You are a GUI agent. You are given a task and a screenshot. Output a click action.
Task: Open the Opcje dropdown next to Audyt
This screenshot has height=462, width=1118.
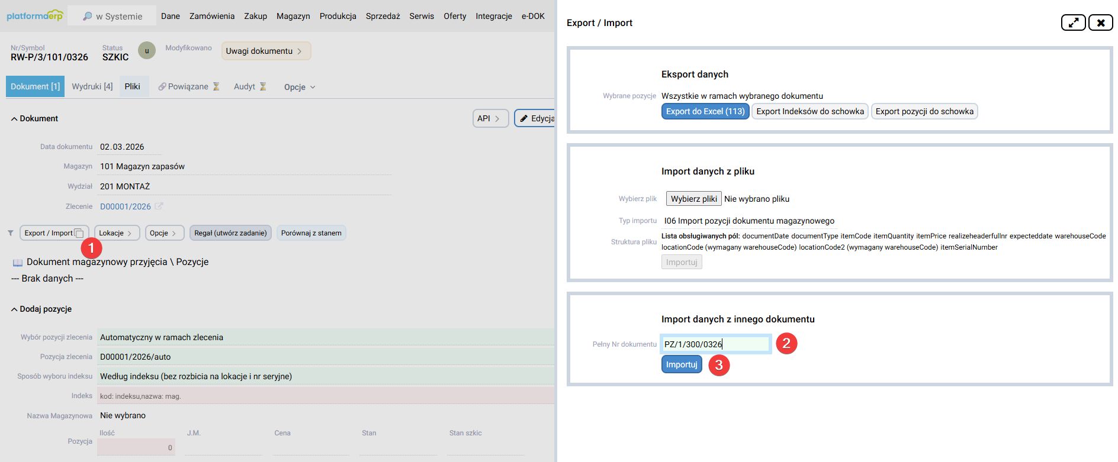(299, 87)
